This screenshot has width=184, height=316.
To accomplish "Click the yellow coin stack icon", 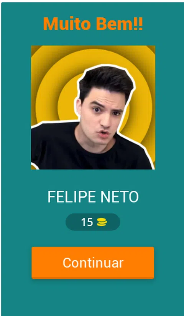I will point(102,222).
